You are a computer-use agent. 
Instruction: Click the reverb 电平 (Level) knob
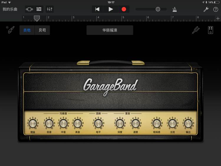pos(98,123)
